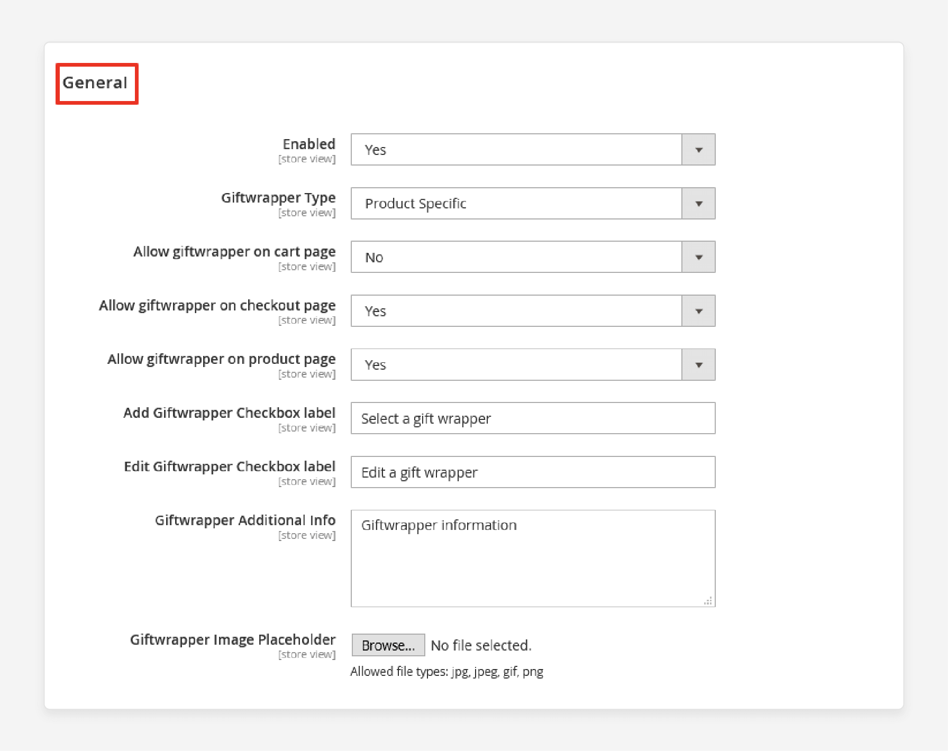Click the 'Giftwrapper Image Placeholder' label

233,640
